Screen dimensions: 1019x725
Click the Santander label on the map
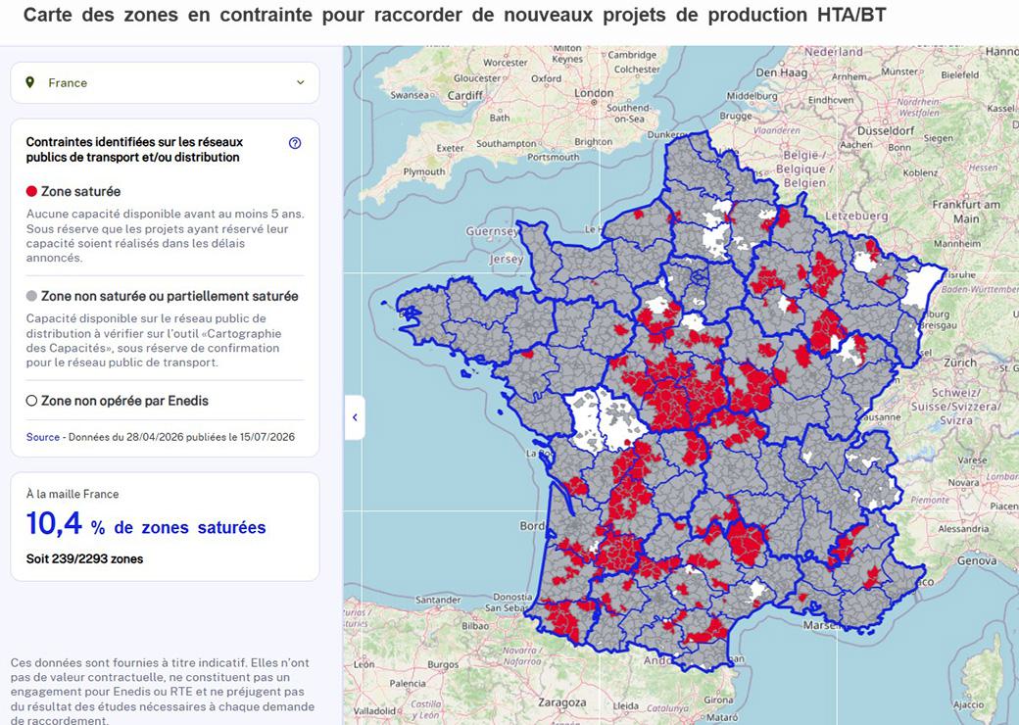(438, 600)
